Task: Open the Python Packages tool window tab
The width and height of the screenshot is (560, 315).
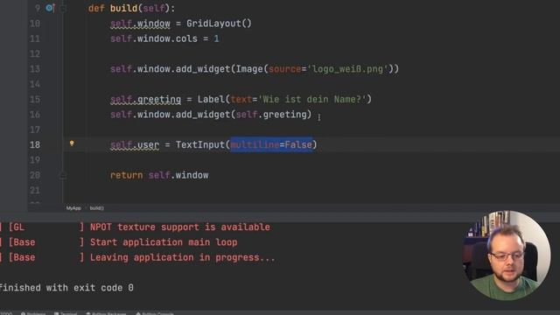Action: click(x=106, y=313)
